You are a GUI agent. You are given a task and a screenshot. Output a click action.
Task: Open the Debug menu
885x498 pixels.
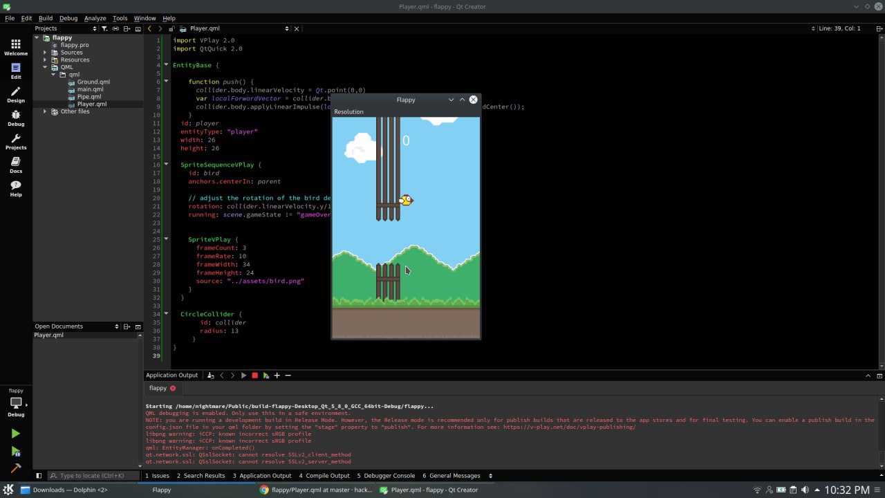(x=68, y=18)
